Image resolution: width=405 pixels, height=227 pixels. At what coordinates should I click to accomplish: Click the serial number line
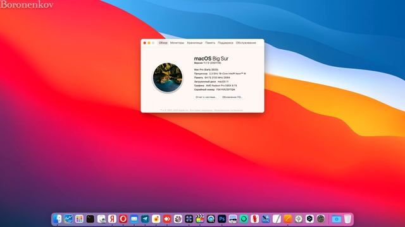[215, 90]
